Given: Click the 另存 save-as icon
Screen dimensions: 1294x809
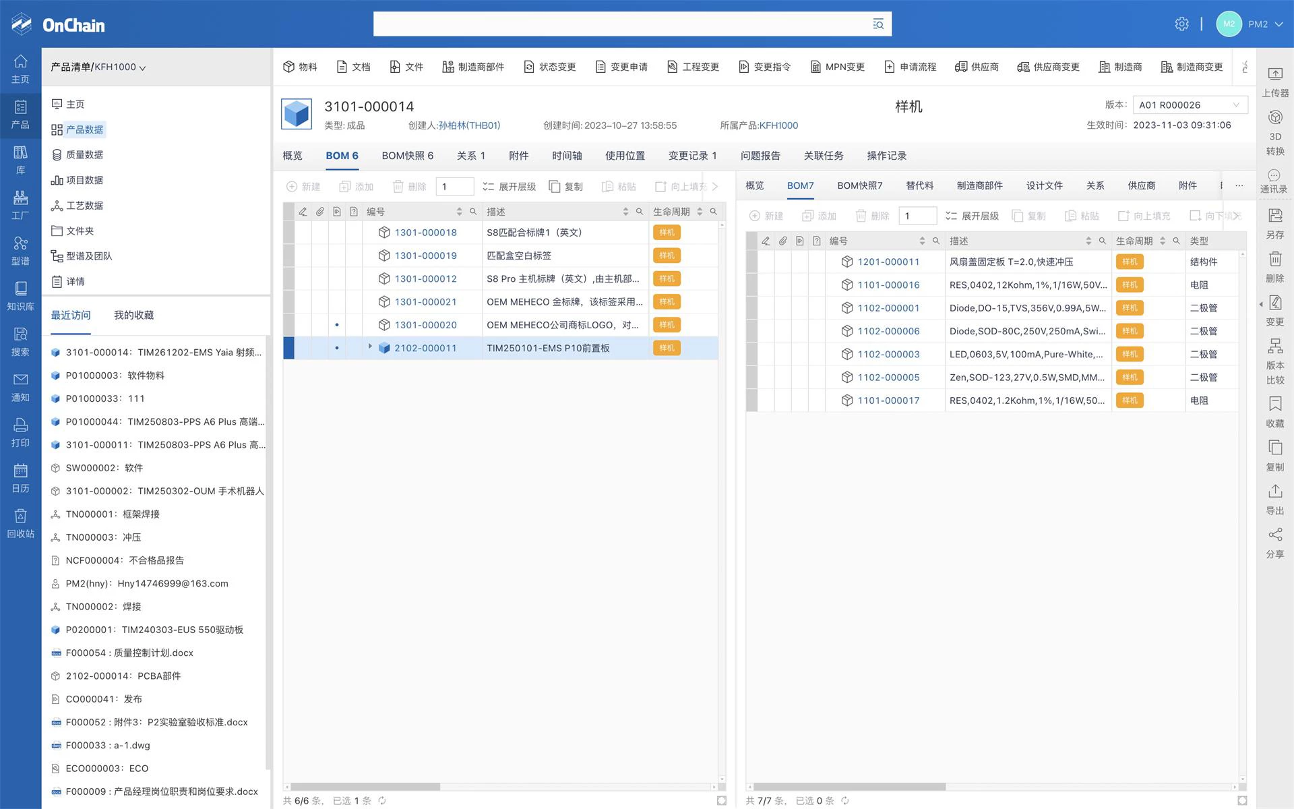Looking at the screenshot, I should tap(1274, 224).
